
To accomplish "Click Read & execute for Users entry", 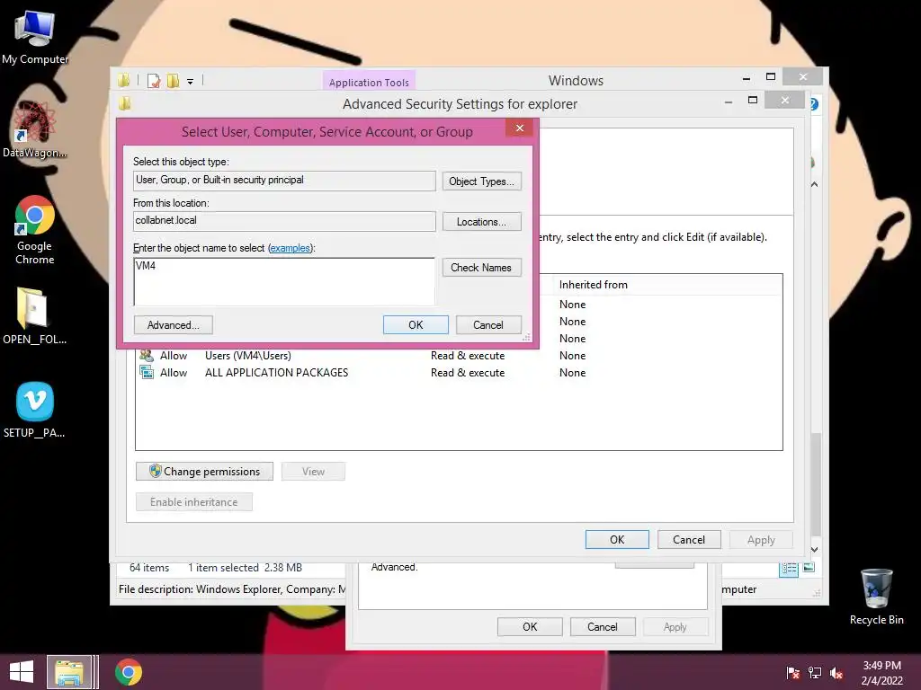I will point(468,356).
